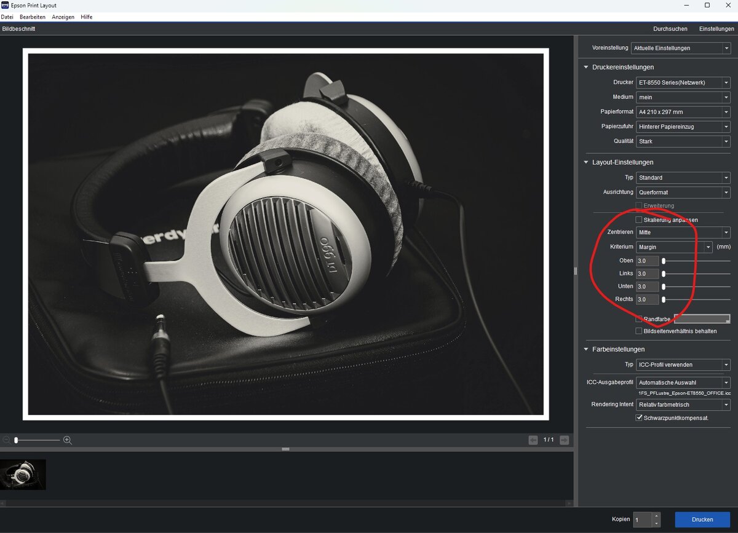The height and width of the screenshot is (533, 738).
Task: Open the layout Typ Standard dropdown
Action: pyautogui.click(x=683, y=178)
